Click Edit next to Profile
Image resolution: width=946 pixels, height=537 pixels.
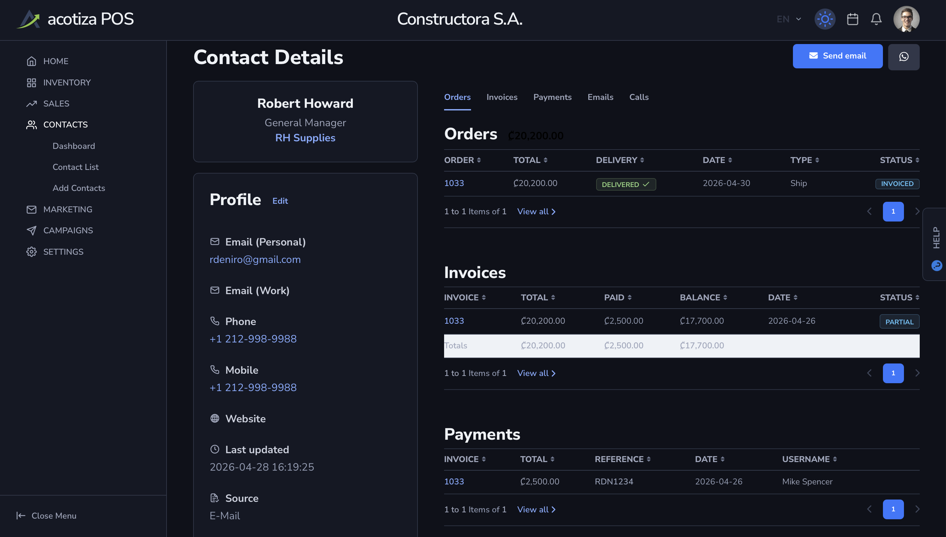tap(280, 201)
